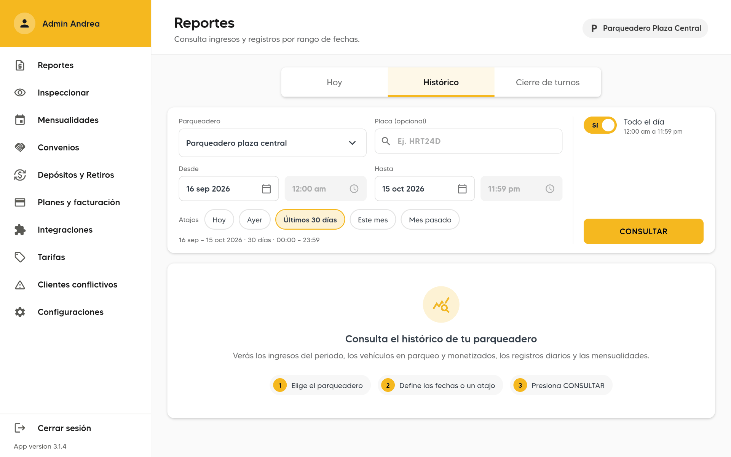Click the Tarifas tag icon
The height and width of the screenshot is (457, 731).
click(20, 257)
